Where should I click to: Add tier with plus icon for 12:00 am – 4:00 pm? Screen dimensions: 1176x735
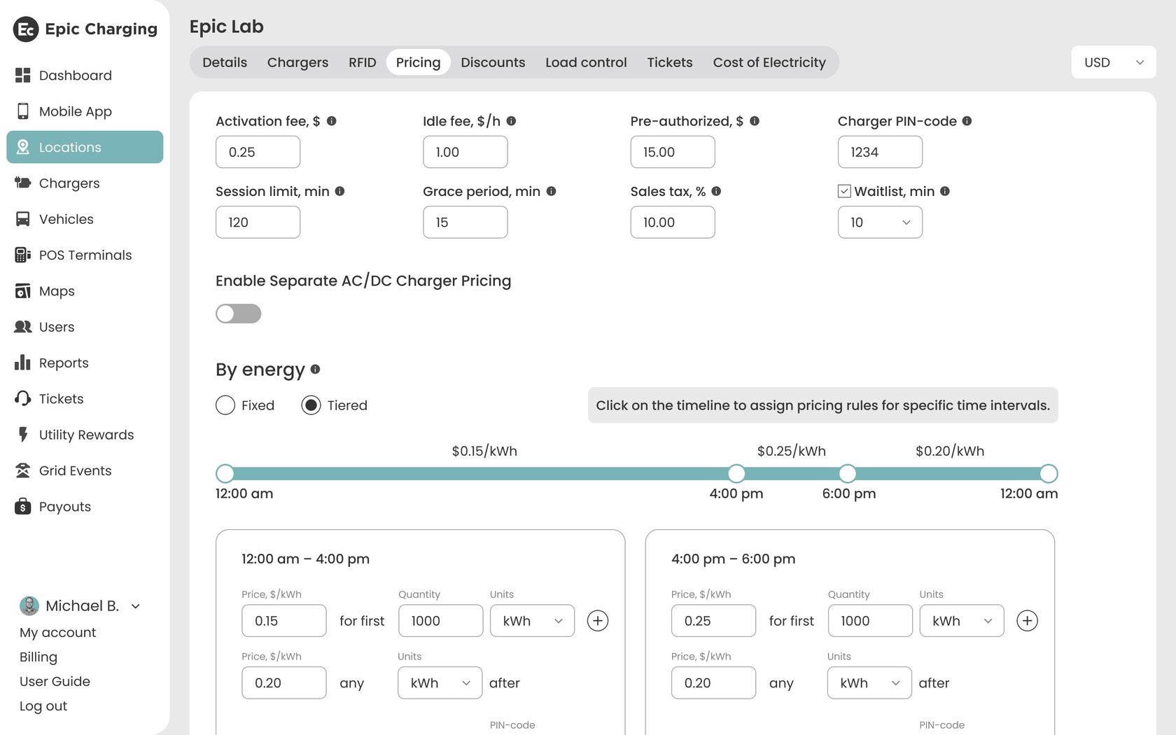coord(597,621)
